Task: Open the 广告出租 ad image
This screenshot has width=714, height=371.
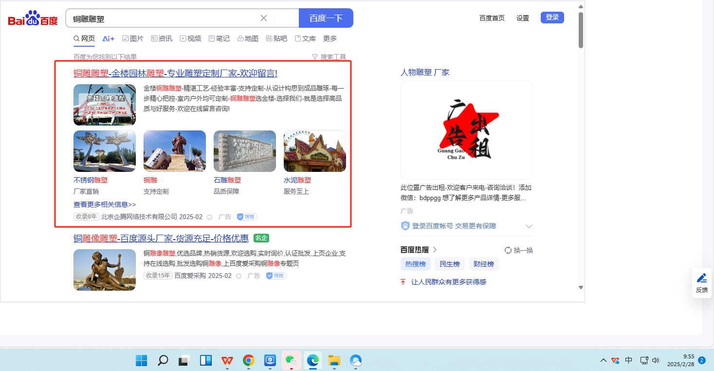Action: coord(467,130)
